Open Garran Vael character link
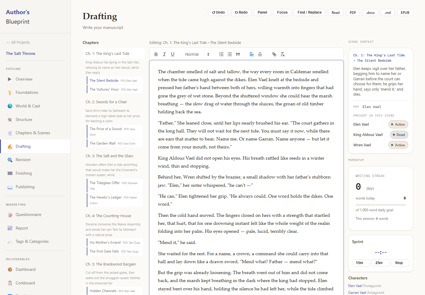The image size is (425, 295). 357,293
